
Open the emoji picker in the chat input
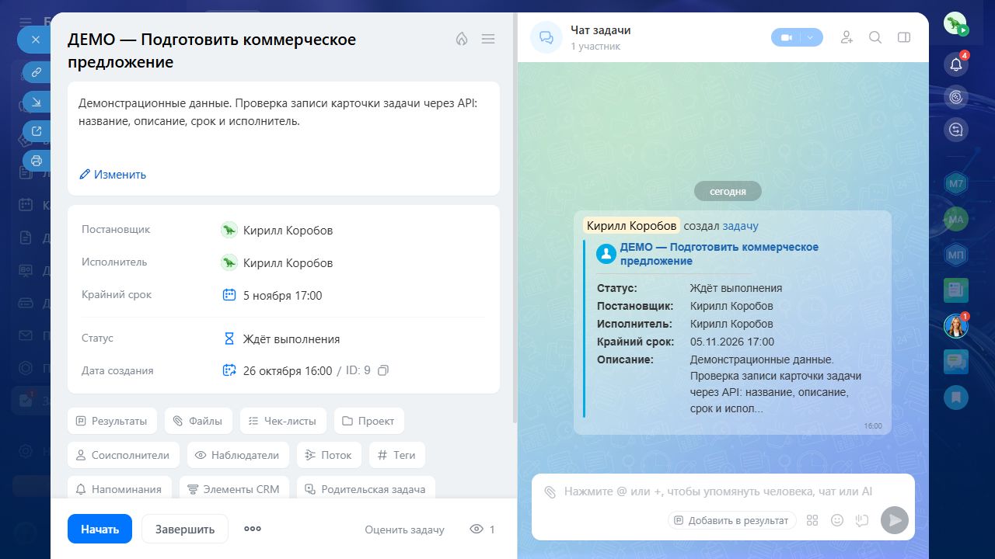tap(837, 520)
